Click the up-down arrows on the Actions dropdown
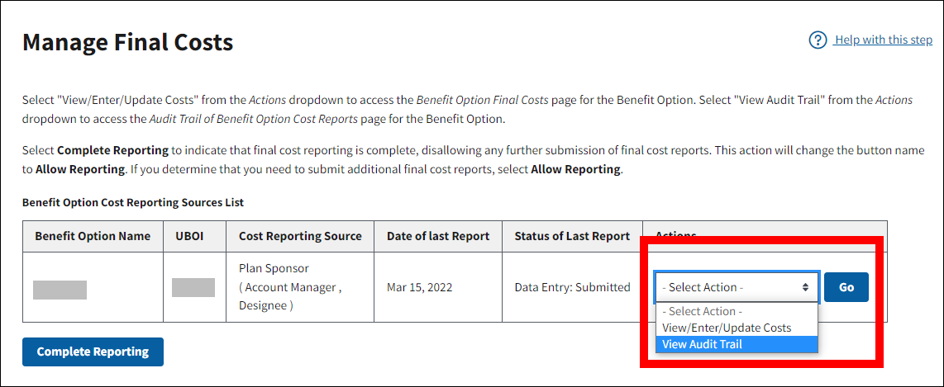This screenshot has width=944, height=387. (805, 287)
